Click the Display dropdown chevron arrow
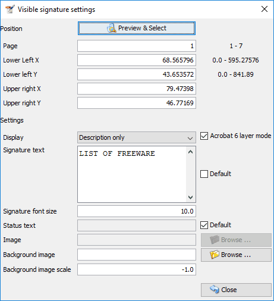Image resolution: width=274 pixels, height=301 pixels. pos(190,138)
